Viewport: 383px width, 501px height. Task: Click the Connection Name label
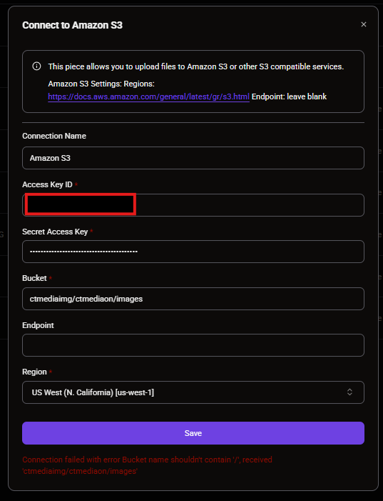54,136
